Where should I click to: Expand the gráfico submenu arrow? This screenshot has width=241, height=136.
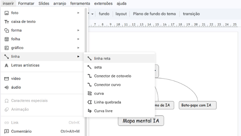click(78, 48)
